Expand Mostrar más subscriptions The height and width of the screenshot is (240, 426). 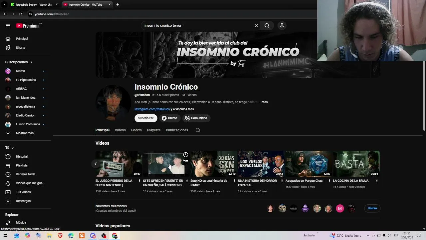[x=25, y=133]
